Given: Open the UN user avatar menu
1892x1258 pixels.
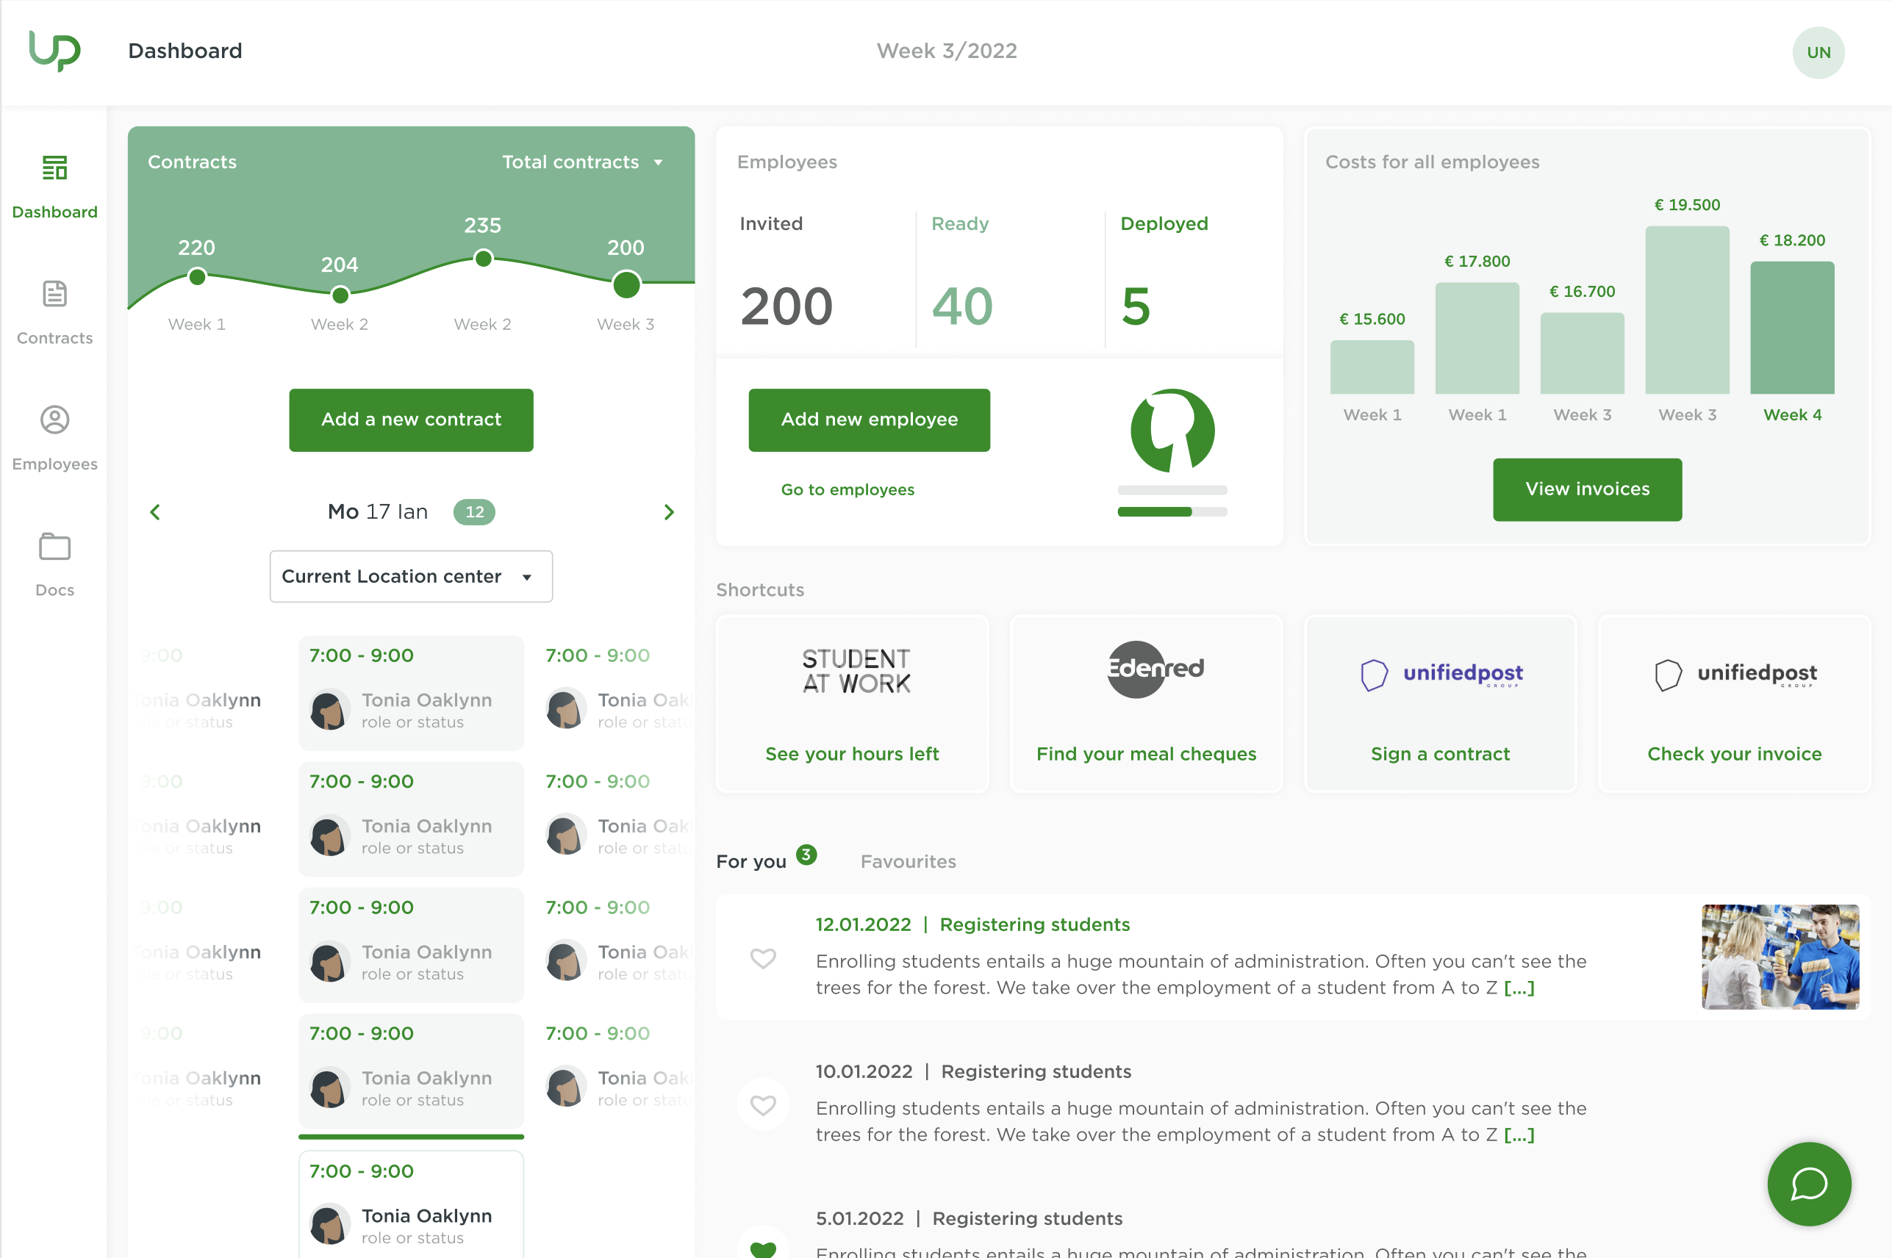Looking at the screenshot, I should 1817,52.
